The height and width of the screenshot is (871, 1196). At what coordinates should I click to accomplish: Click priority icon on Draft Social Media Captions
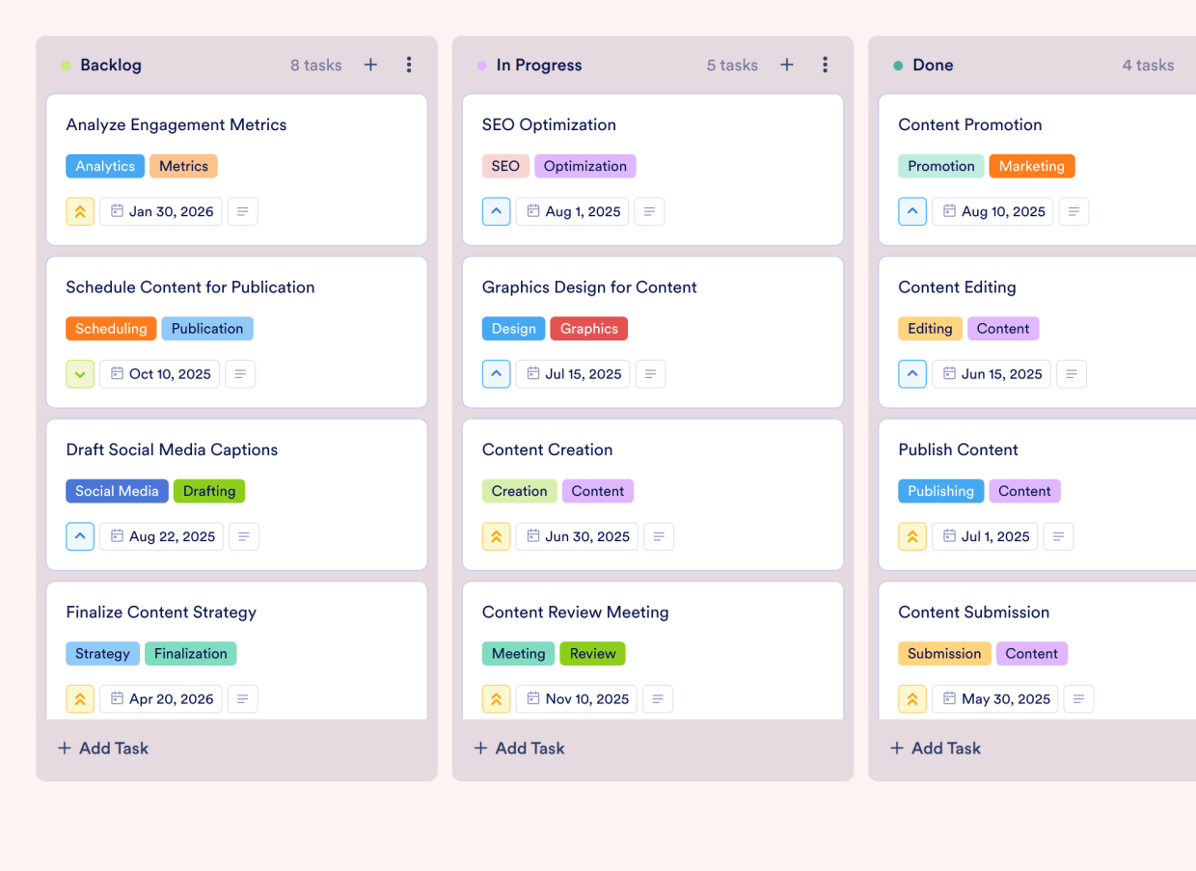[x=80, y=536]
